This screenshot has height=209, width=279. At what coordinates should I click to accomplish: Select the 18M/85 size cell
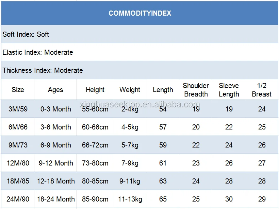(18, 181)
